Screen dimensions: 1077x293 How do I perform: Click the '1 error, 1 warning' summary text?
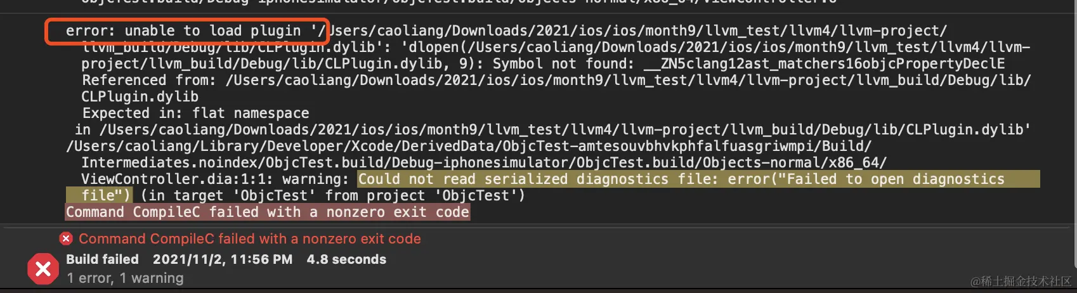coord(125,278)
